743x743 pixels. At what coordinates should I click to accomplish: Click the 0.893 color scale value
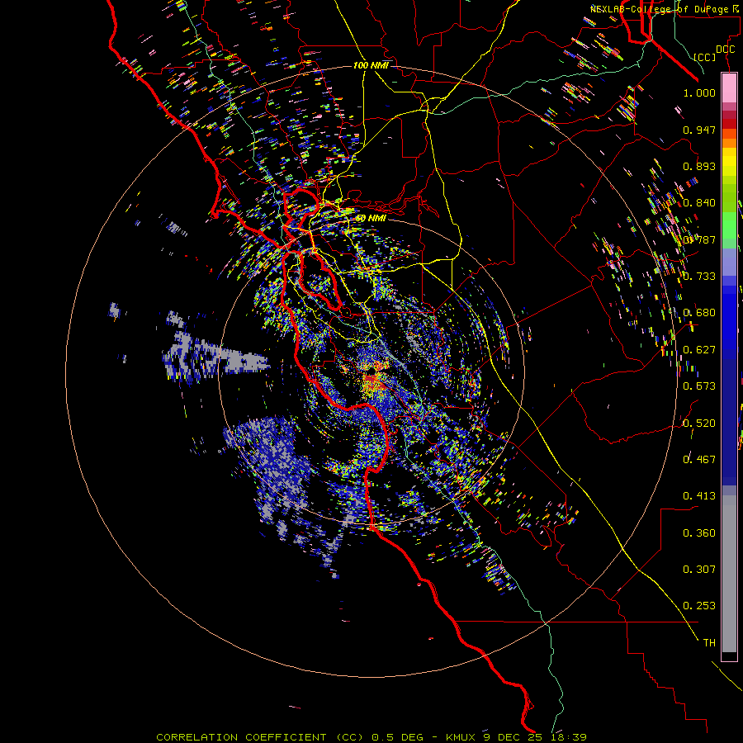tap(699, 166)
